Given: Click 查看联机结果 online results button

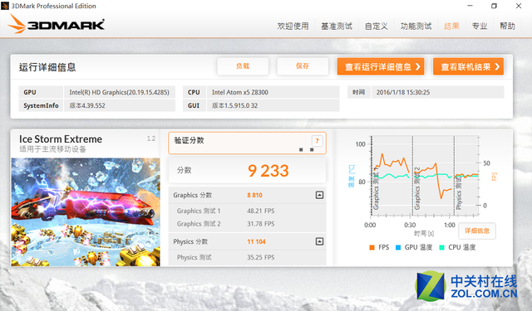Looking at the screenshot, I should (468, 66).
